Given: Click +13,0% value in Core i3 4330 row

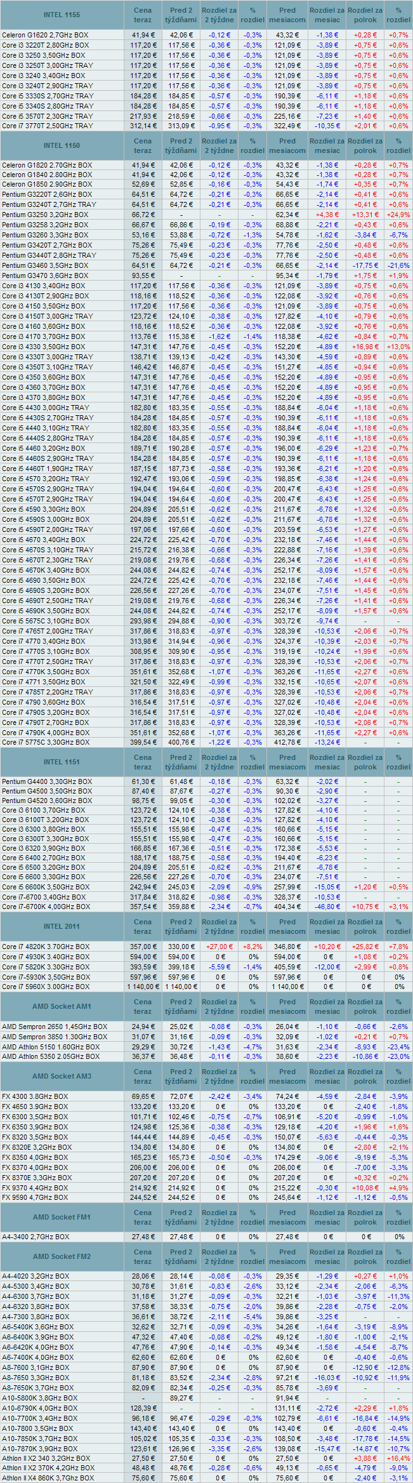Looking at the screenshot, I should [398, 347].
